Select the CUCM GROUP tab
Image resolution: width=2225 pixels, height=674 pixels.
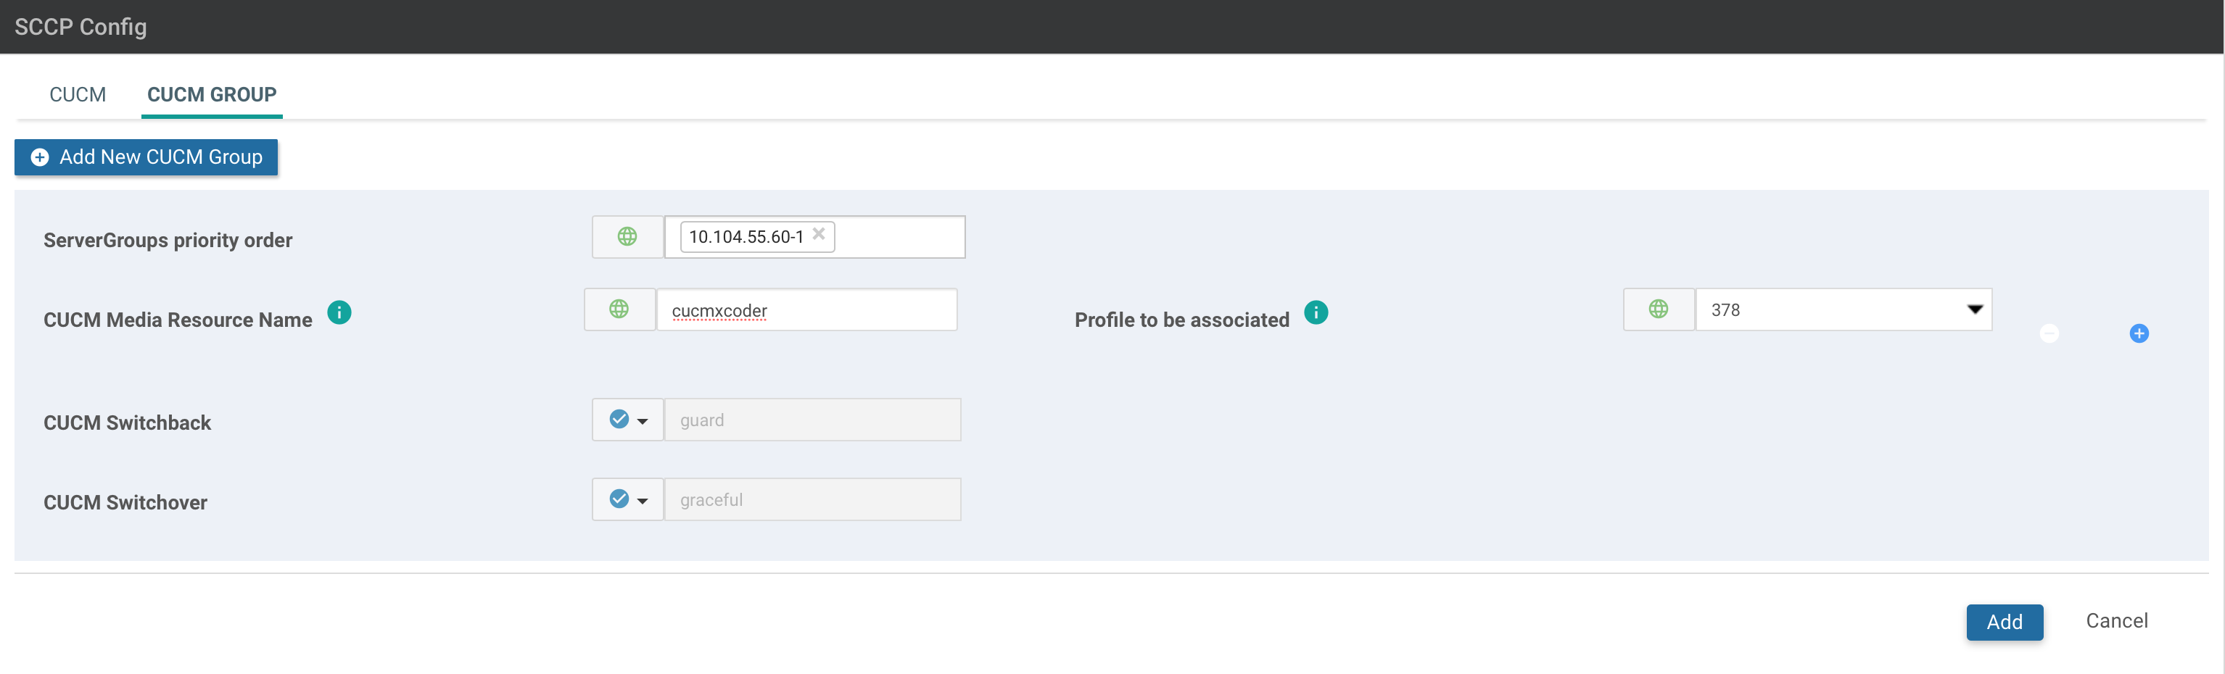click(x=212, y=95)
